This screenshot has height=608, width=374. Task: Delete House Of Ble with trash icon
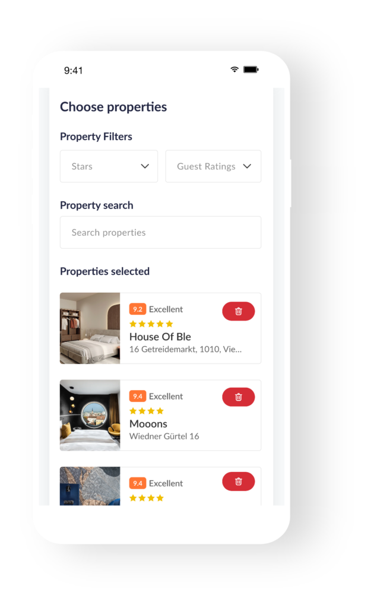tap(239, 311)
